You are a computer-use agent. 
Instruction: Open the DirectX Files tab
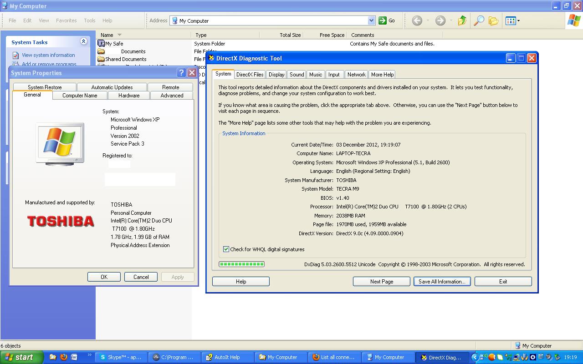click(250, 75)
